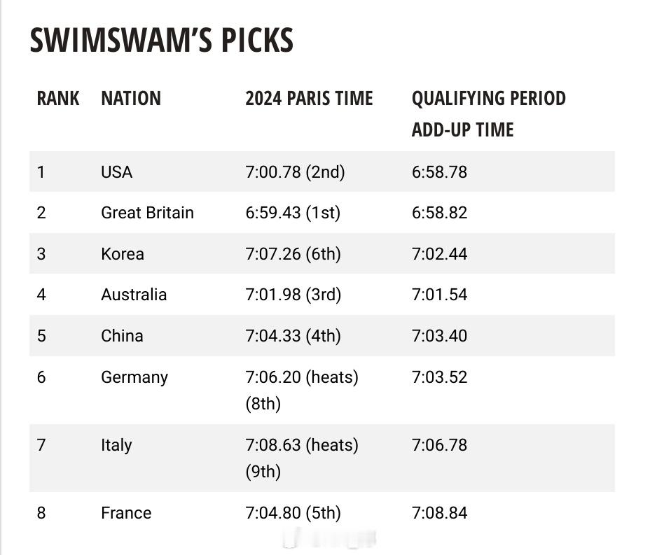Click Great Britain in the nation column

click(x=148, y=213)
